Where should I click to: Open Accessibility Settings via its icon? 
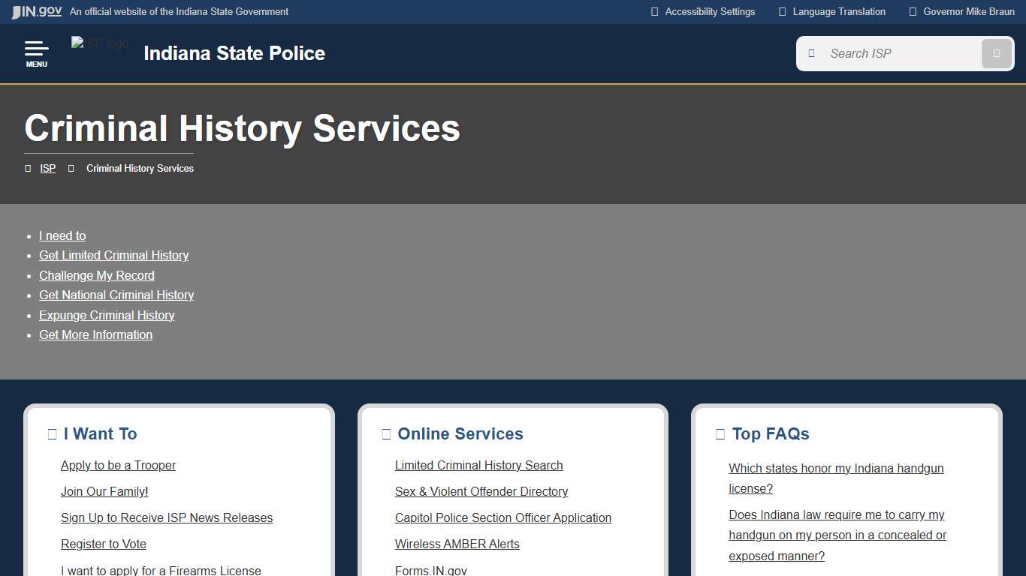pos(653,11)
